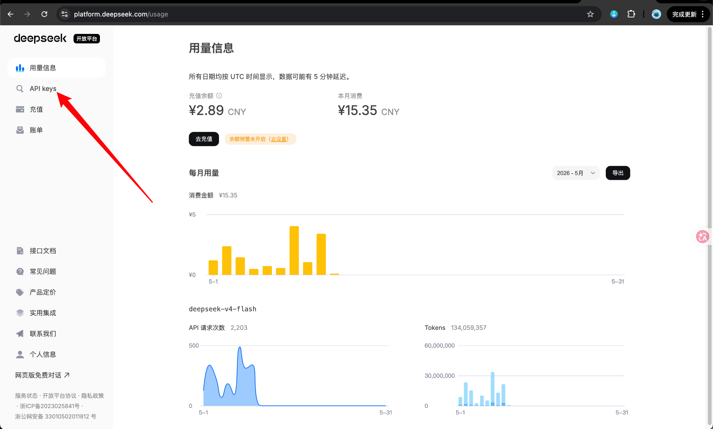Click the 导出 export button
Image resolution: width=713 pixels, height=429 pixels.
[618, 173]
